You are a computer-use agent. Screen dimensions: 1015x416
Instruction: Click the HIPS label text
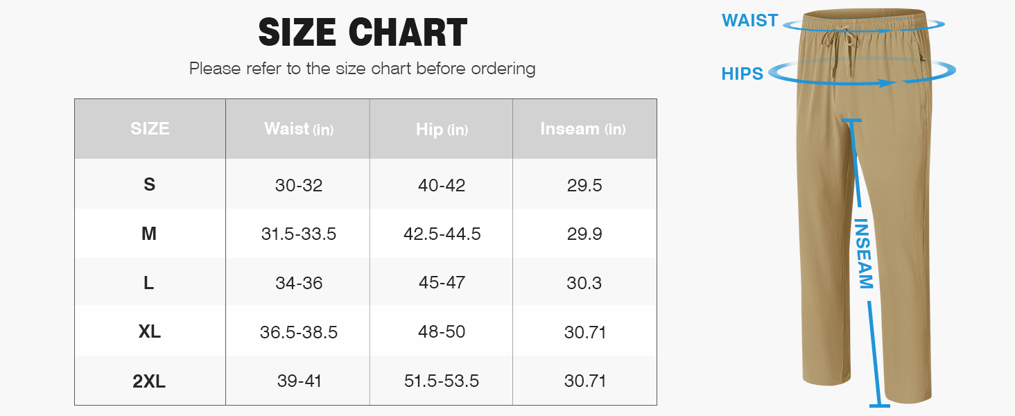(x=742, y=73)
